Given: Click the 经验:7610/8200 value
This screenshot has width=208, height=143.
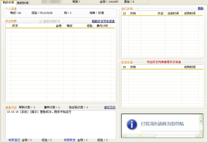Looking at the screenshot, I should pyautogui.click(x=42, y=13).
